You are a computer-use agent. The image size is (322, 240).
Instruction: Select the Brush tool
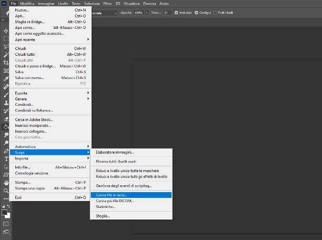click(x=6, y=95)
